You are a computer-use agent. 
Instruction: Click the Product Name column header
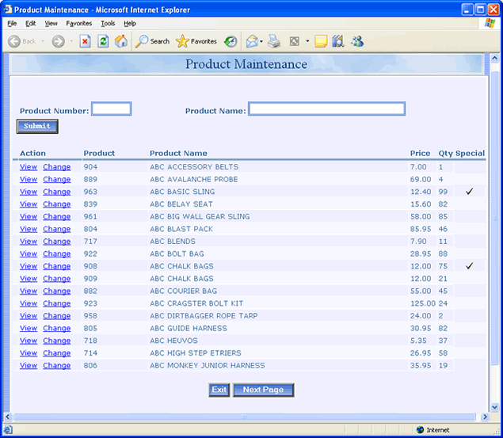[178, 154]
